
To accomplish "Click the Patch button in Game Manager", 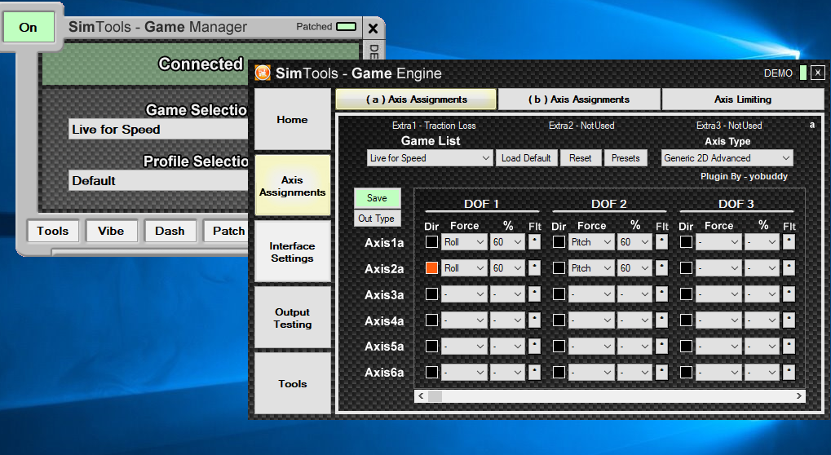I will tap(226, 231).
